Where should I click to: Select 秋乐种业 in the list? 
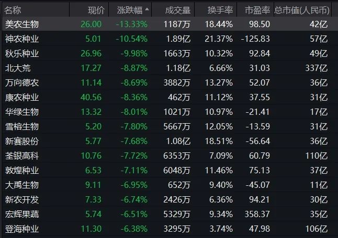pos(21,53)
